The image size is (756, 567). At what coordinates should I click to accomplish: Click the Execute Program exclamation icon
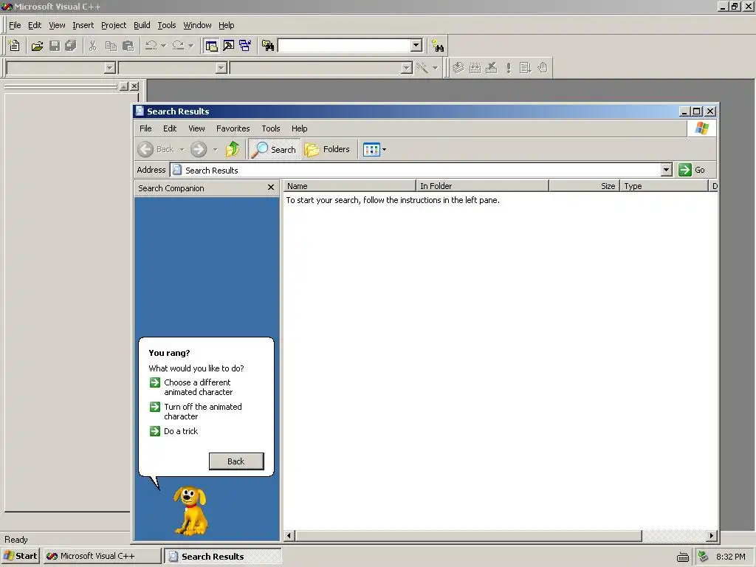[x=508, y=68]
